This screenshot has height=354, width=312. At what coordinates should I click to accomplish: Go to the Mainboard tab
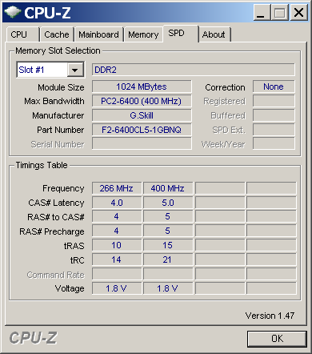click(x=98, y=34)
